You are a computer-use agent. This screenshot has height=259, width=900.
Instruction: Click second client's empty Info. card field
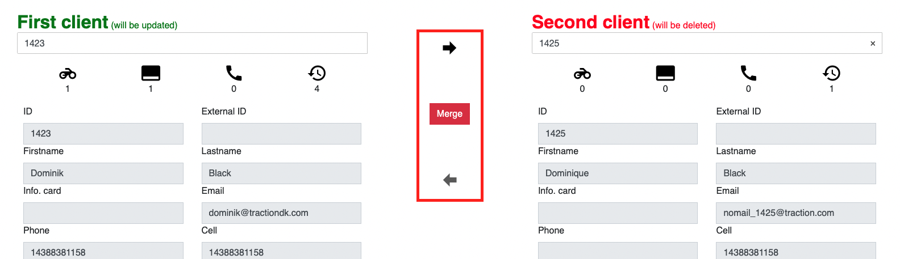[x=618, y=213]
